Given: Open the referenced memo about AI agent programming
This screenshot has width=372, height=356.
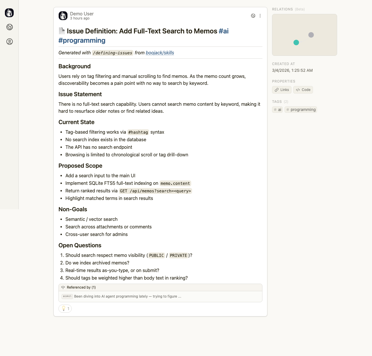Looking at the screenshot, I should [x=127, y=296].
